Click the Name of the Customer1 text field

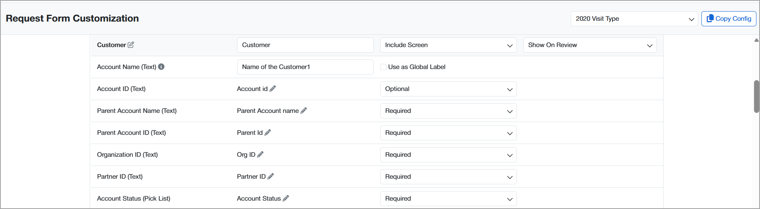click(305, 67)
